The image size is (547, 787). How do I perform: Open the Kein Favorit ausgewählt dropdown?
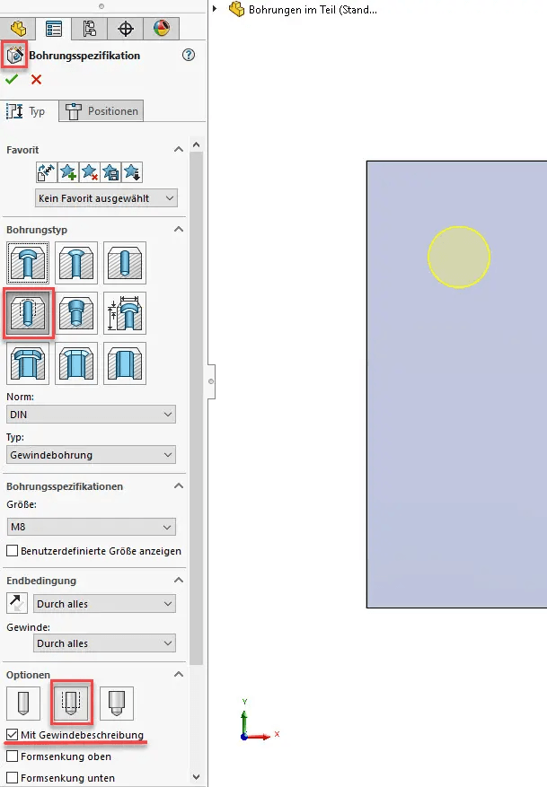[106, 197]
